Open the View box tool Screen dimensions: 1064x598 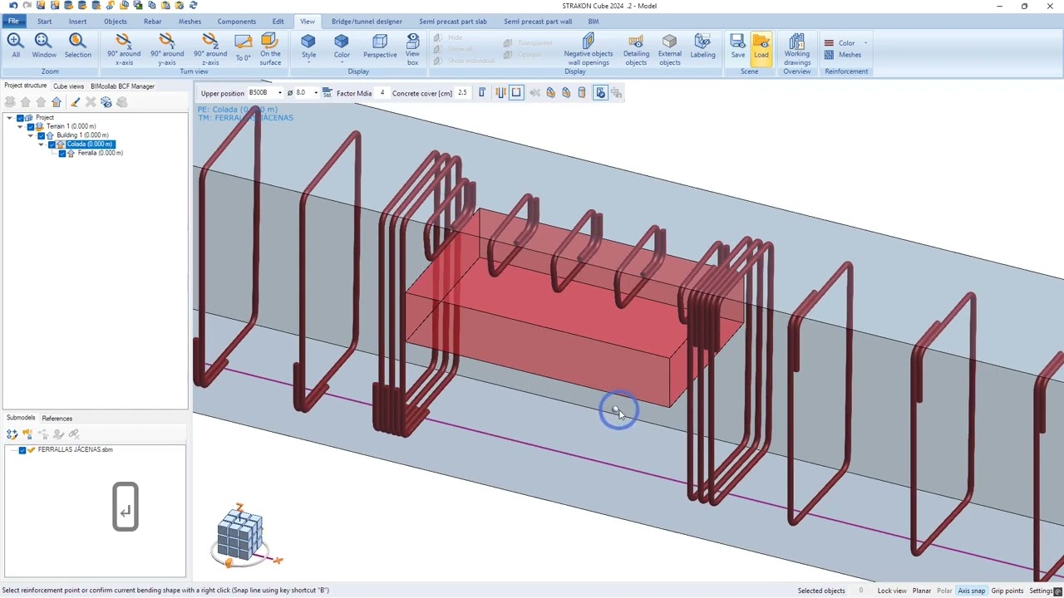(x=412, y=49)
